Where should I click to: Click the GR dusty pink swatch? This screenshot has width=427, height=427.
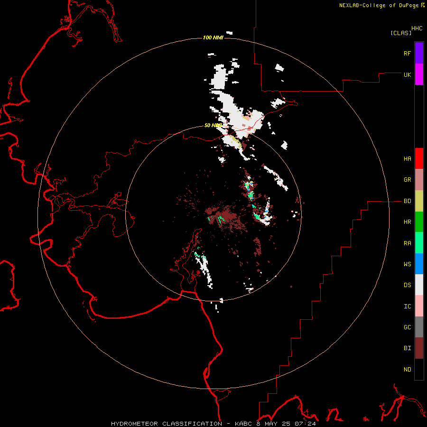tap(419, 180)
